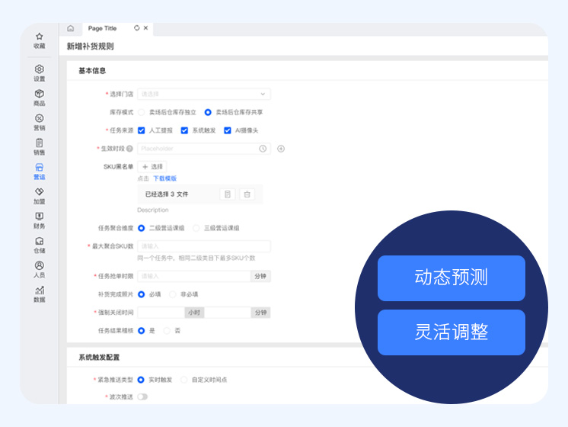This screenshot has height=427, width=568.
Task: Click the 财务 finance sidebar icon
Action: click(x=40, y=220)
